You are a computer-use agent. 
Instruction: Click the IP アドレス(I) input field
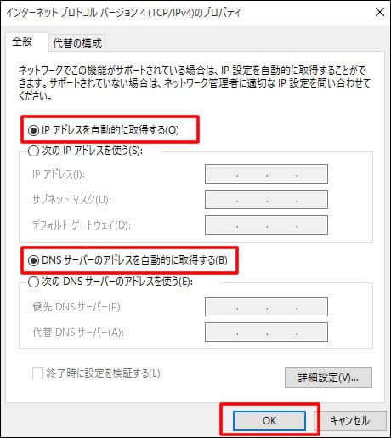[266, 173]
